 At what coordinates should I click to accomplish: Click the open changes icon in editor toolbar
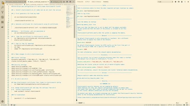coord(64,2)
